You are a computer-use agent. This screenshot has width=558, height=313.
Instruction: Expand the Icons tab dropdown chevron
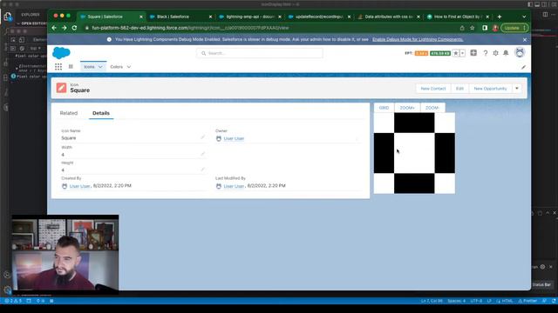coord(100,67)
